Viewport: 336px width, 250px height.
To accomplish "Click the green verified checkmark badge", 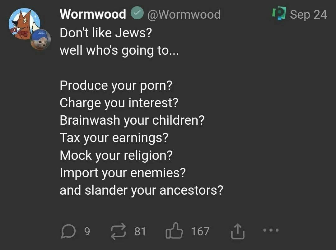I will pyautogui.click(x=137, y=13).
